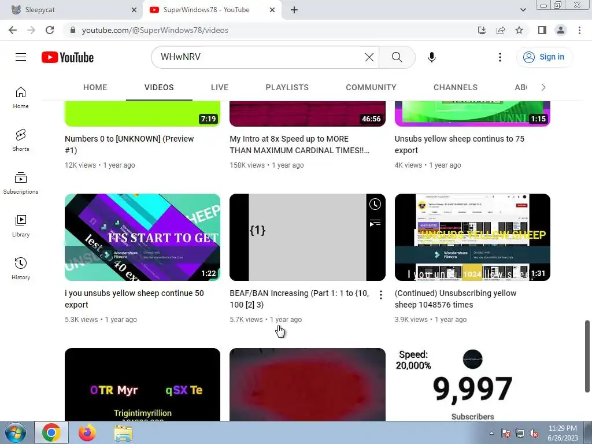Click the Action Center flag tray icon
The image size is (592, 444).
pyautogui.click(x=506, y=434)
